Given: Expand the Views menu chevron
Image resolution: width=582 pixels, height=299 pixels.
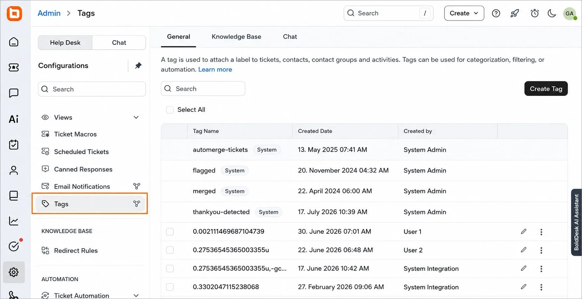Looking at the screenshot, I should pyautogui.click(x=136, y=117).
